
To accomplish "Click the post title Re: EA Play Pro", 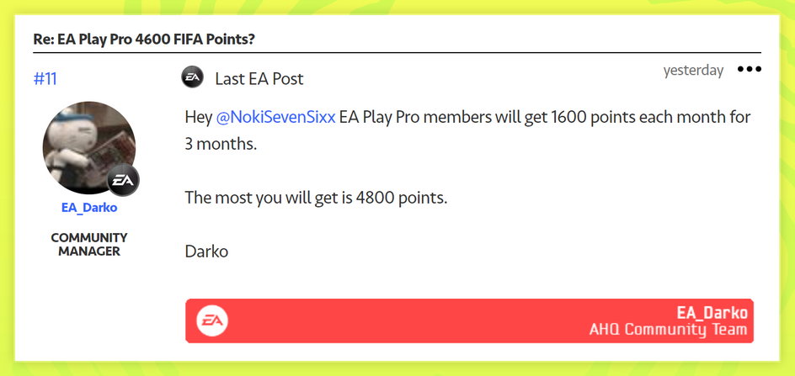I will (144, 40).
